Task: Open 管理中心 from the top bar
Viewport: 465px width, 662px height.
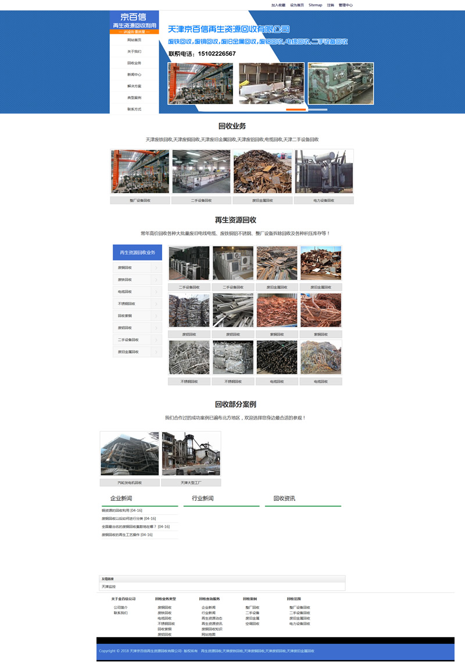Action: click(346, 5)
